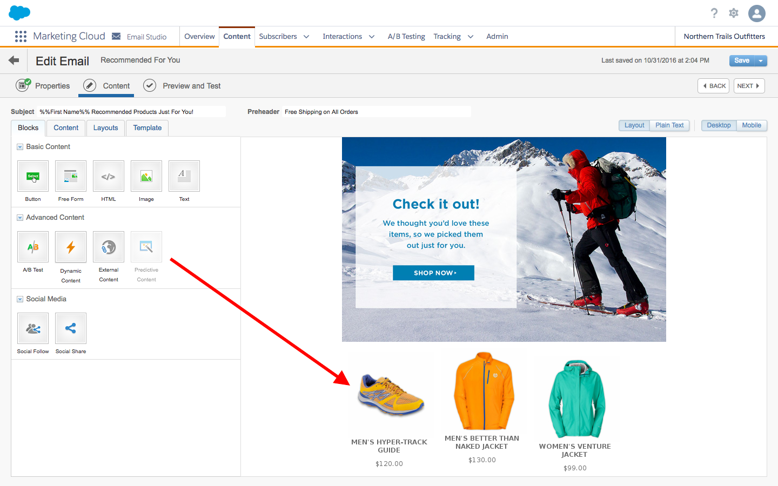The height and width of the screenshot is (486, 778).
Task: Switch to Mobile preview
Action: coord(752,125)
